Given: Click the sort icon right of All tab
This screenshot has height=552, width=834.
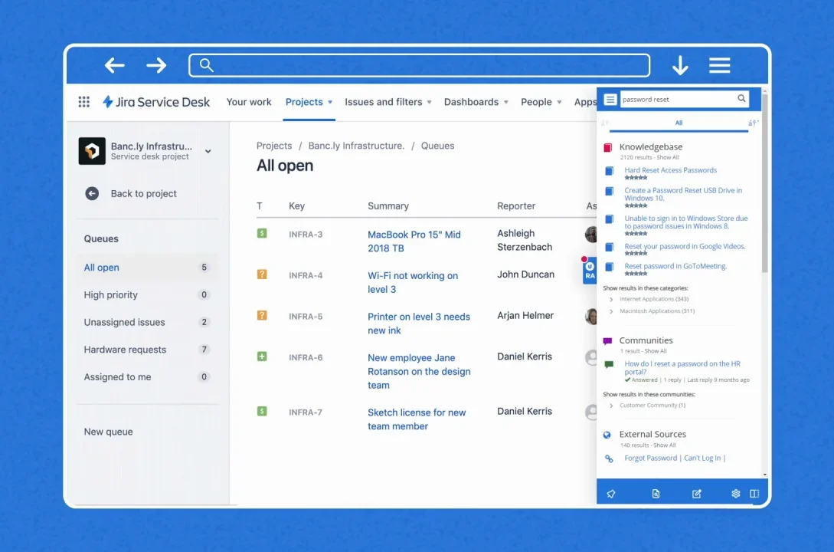Looking at the screenshot, I should tap(753, 123).
